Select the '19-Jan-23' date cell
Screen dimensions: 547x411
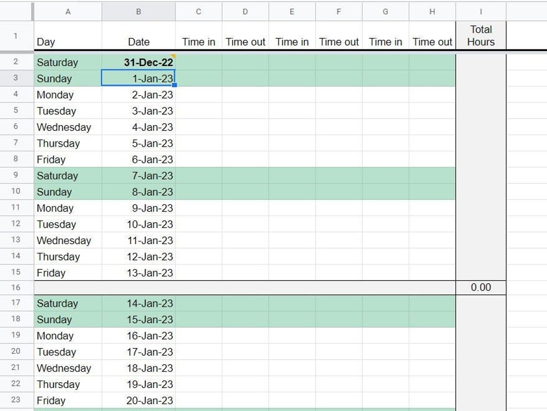(x=139, y=384)
